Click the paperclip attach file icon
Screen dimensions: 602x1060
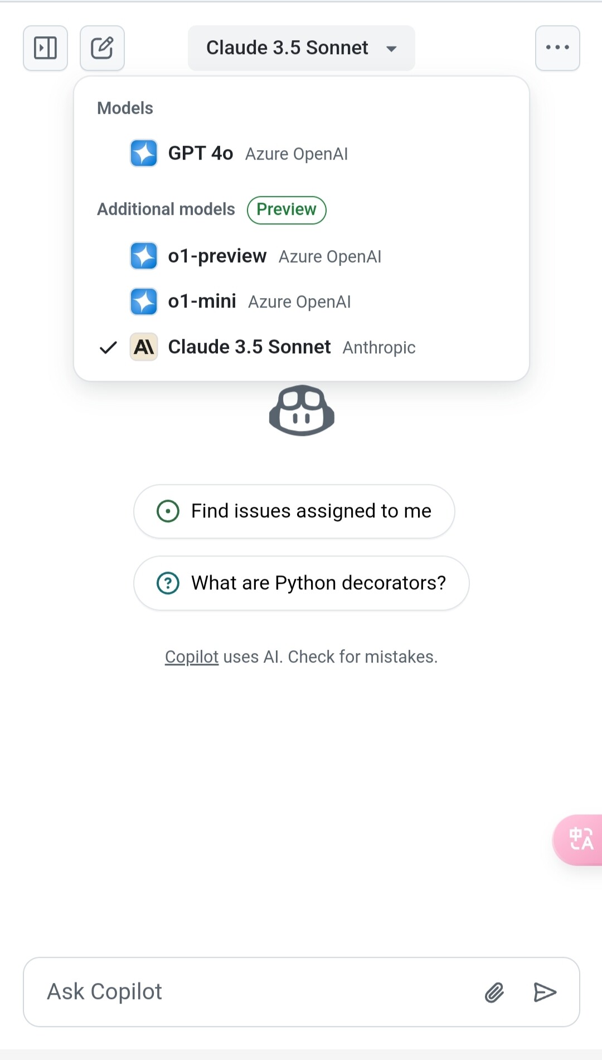click(x=494, y=992)
